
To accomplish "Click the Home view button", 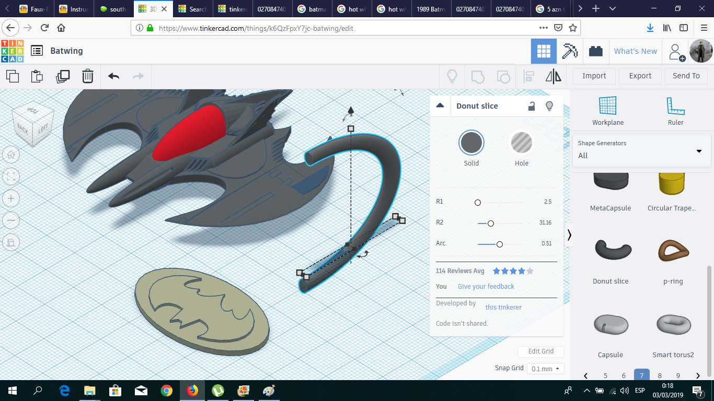I will [x=11, y=155].
